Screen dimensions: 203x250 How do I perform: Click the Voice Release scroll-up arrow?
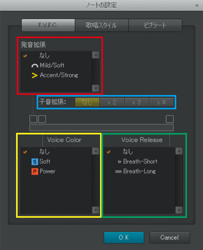point(179,151)
